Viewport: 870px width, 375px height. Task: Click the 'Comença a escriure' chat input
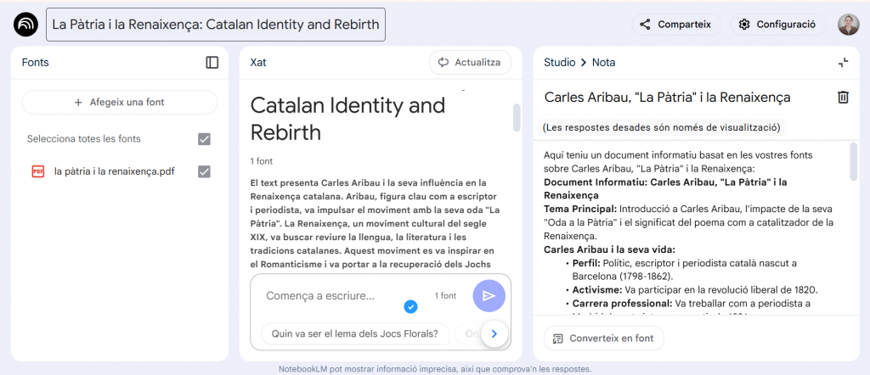coord(340,295)
